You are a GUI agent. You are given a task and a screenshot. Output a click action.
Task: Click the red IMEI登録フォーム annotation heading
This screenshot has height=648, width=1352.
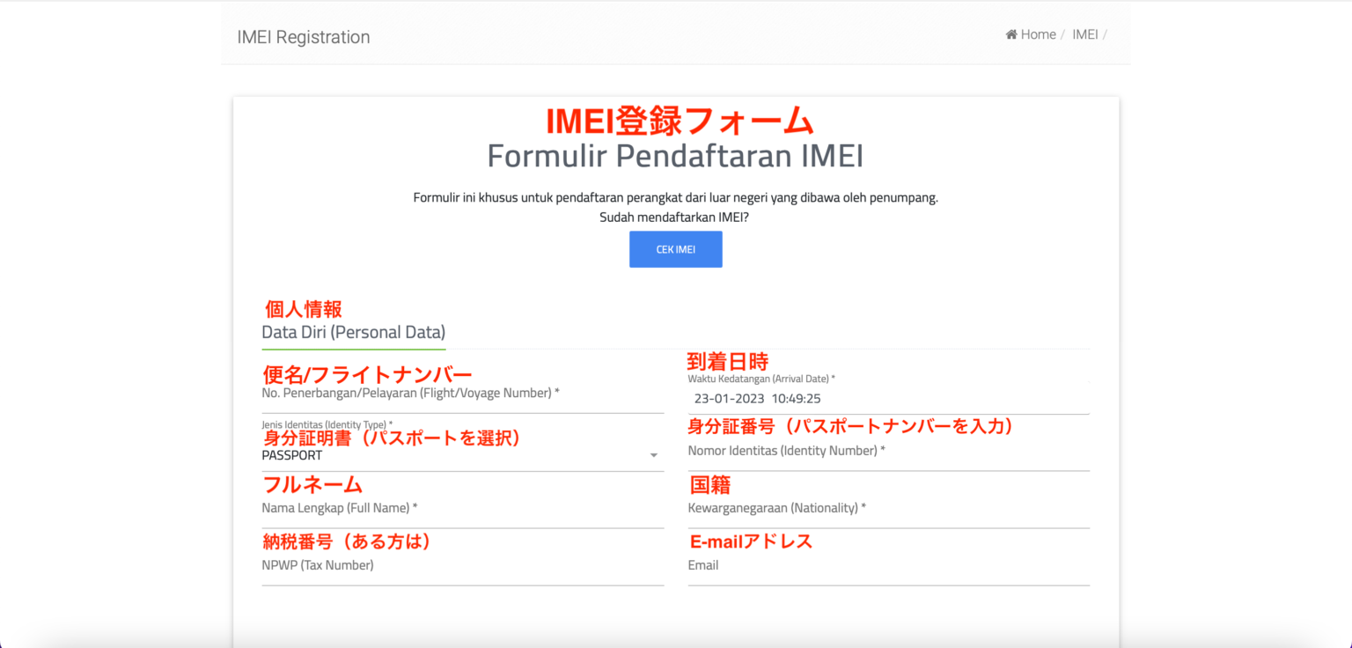(x=680, y=121)
